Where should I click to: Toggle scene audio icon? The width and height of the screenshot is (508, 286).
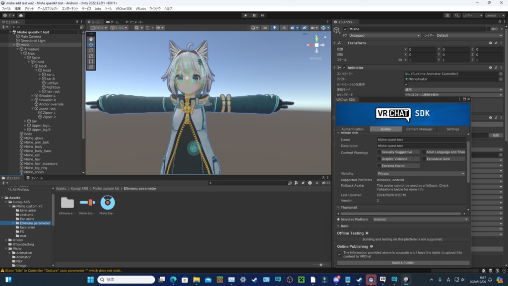284,28
